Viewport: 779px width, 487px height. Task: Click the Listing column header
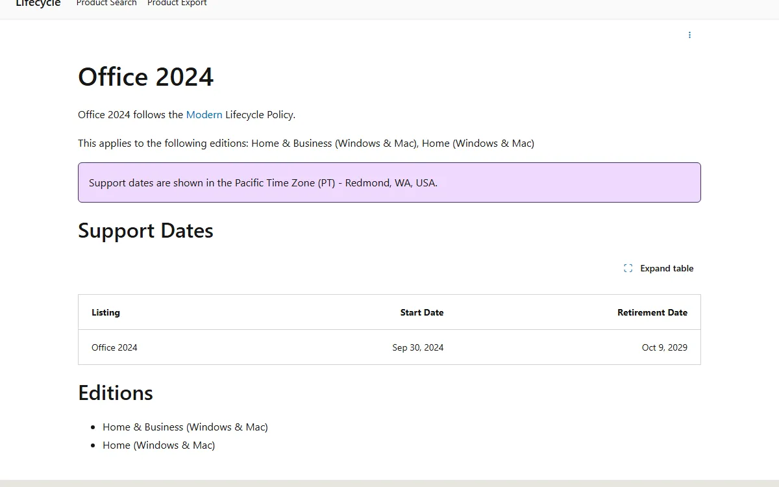click(106, 312)
